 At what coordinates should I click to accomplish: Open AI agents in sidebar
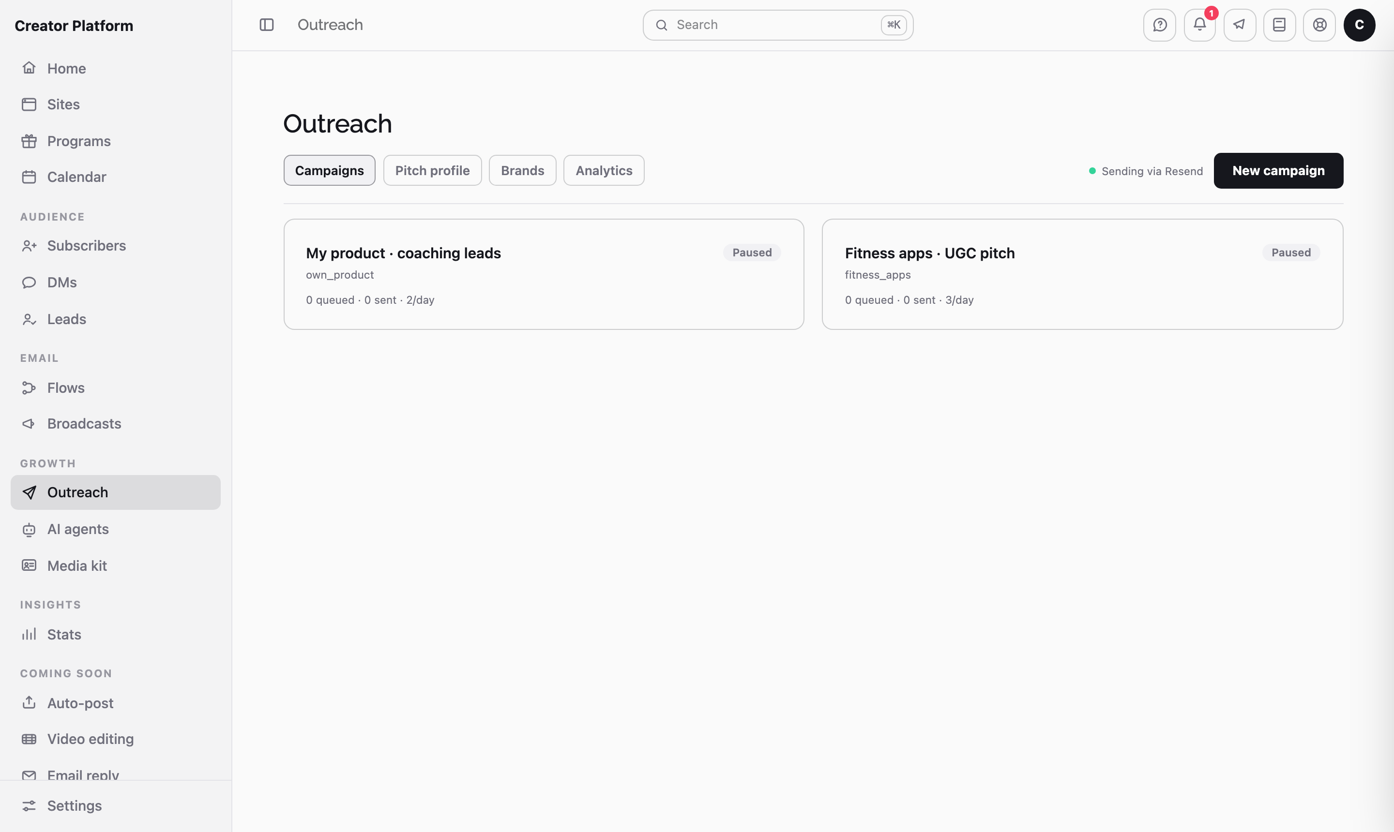pos(116,529)
